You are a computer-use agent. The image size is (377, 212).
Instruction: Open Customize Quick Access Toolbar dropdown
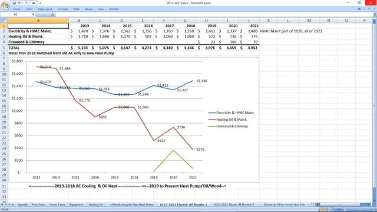tap(40, 3)
